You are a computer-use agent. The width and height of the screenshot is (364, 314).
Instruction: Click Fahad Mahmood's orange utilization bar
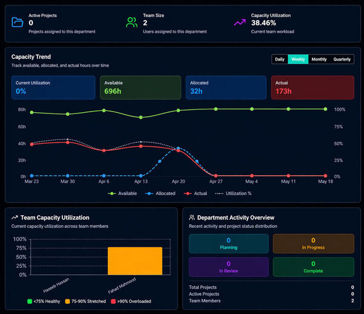(x=135, y=261)
